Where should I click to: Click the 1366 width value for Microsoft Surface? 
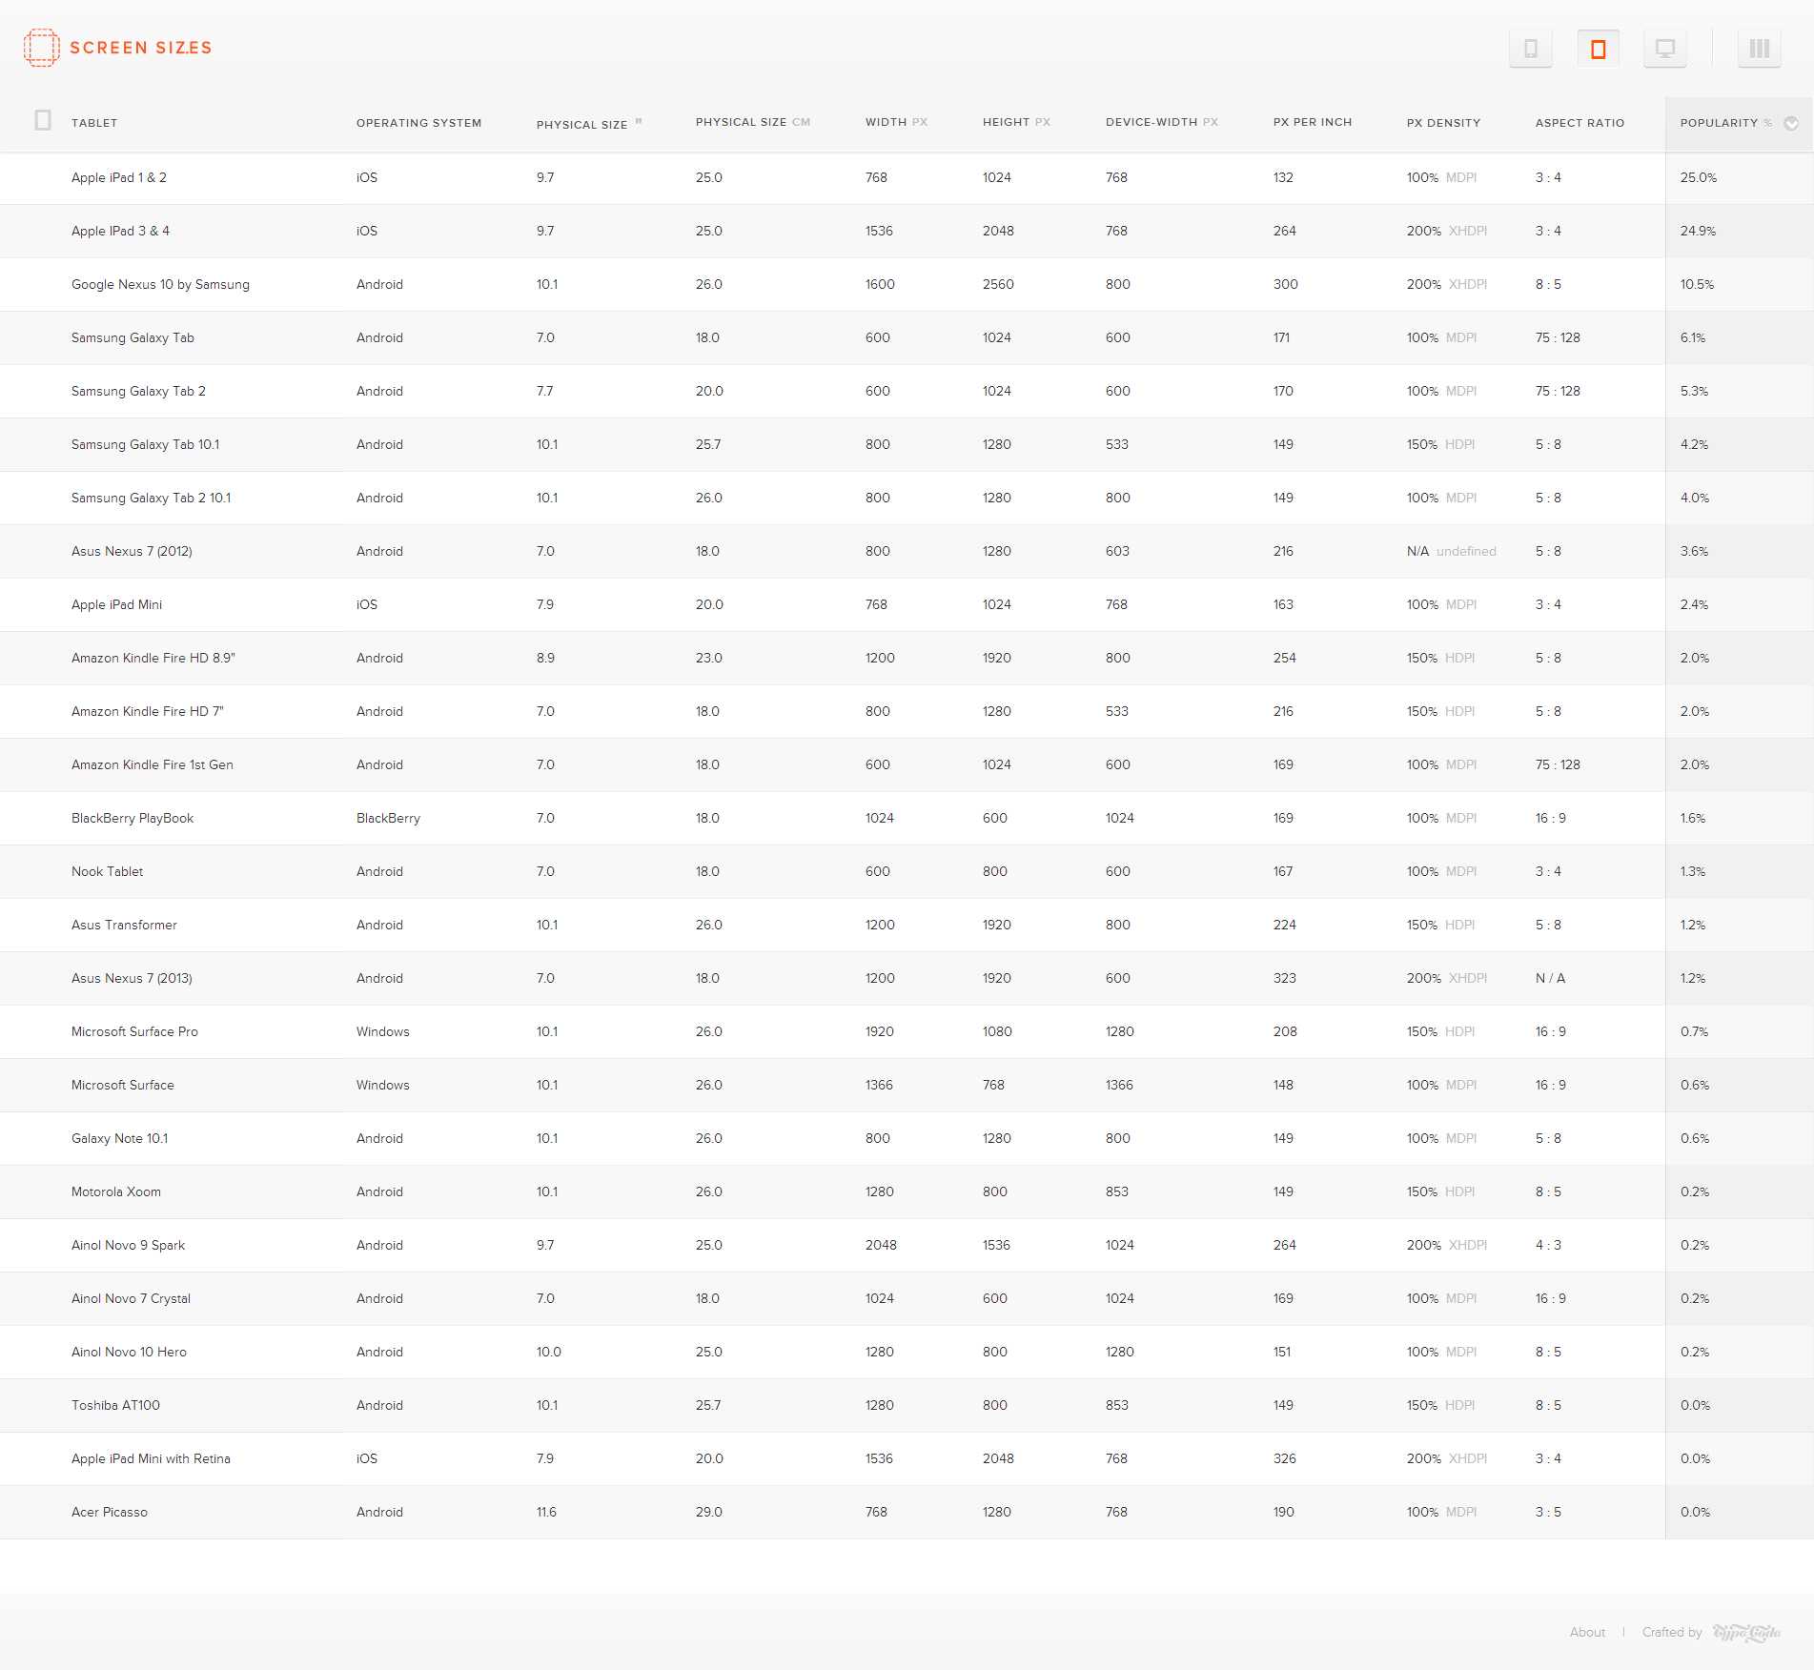pos(879,1085)
